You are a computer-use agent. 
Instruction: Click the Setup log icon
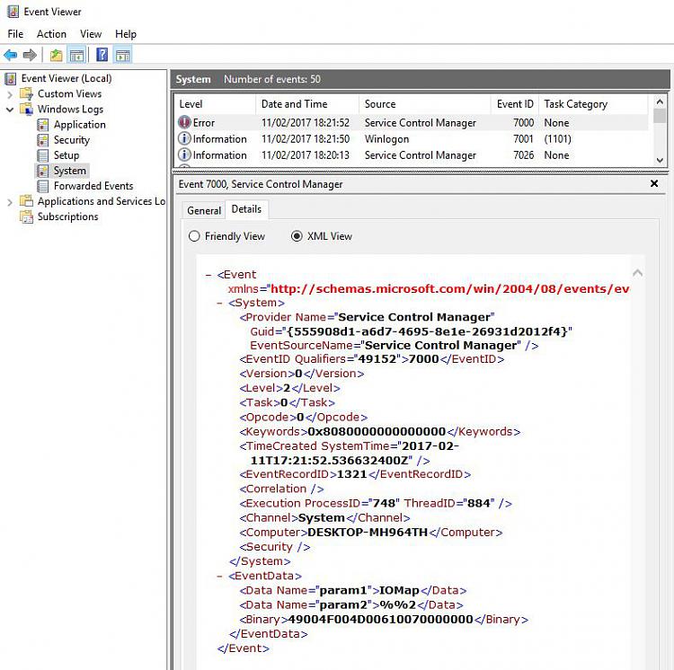[42, 155]
